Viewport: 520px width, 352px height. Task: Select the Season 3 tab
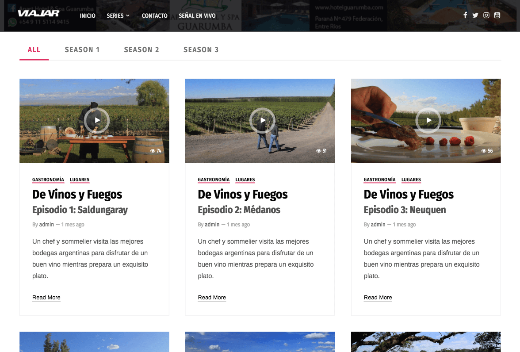click(201, 50)
